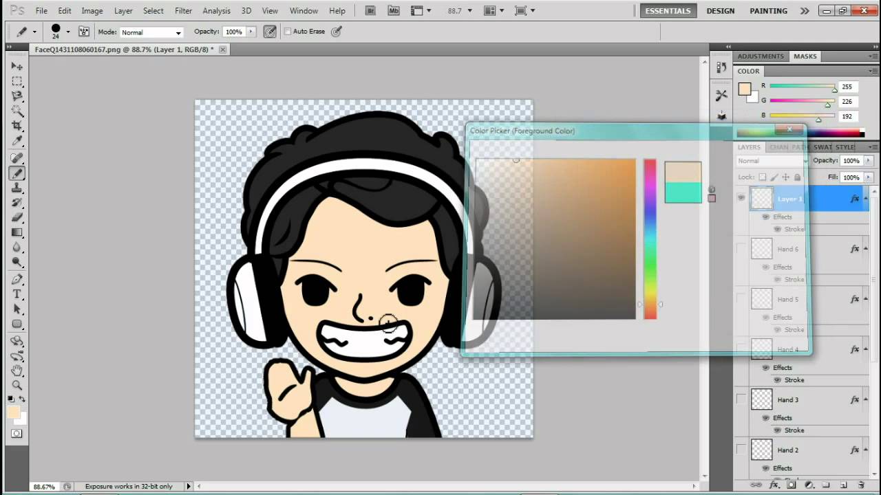Launch Mini Bridge with Mb icon
The height and width of the screenshot is (495, 881).
(393, 11)
